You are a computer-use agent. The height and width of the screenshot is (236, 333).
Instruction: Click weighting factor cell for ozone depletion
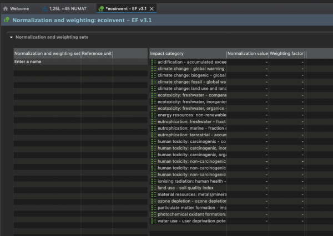[x=287, y=201]
